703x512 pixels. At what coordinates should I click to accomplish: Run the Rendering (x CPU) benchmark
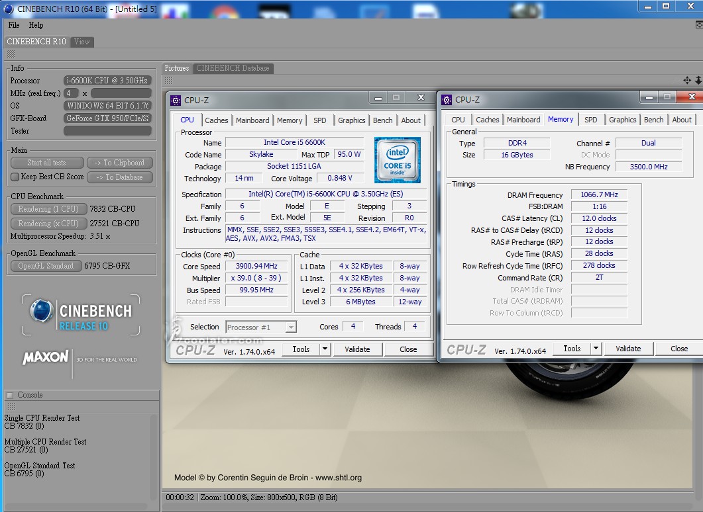point(48,224)
